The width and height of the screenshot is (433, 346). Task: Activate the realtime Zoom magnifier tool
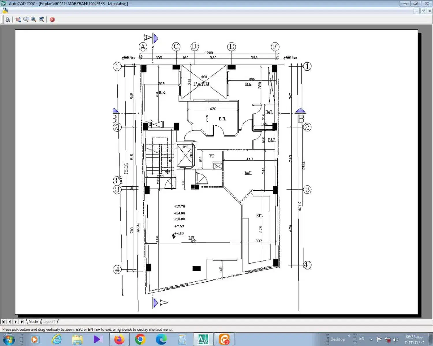pos(26,20)
